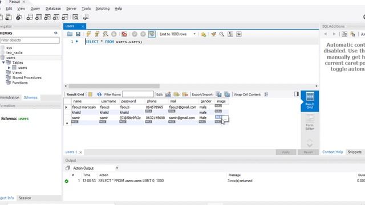Select Result Grid side button
Screen dimensions: 365x205
click(310, 101)
